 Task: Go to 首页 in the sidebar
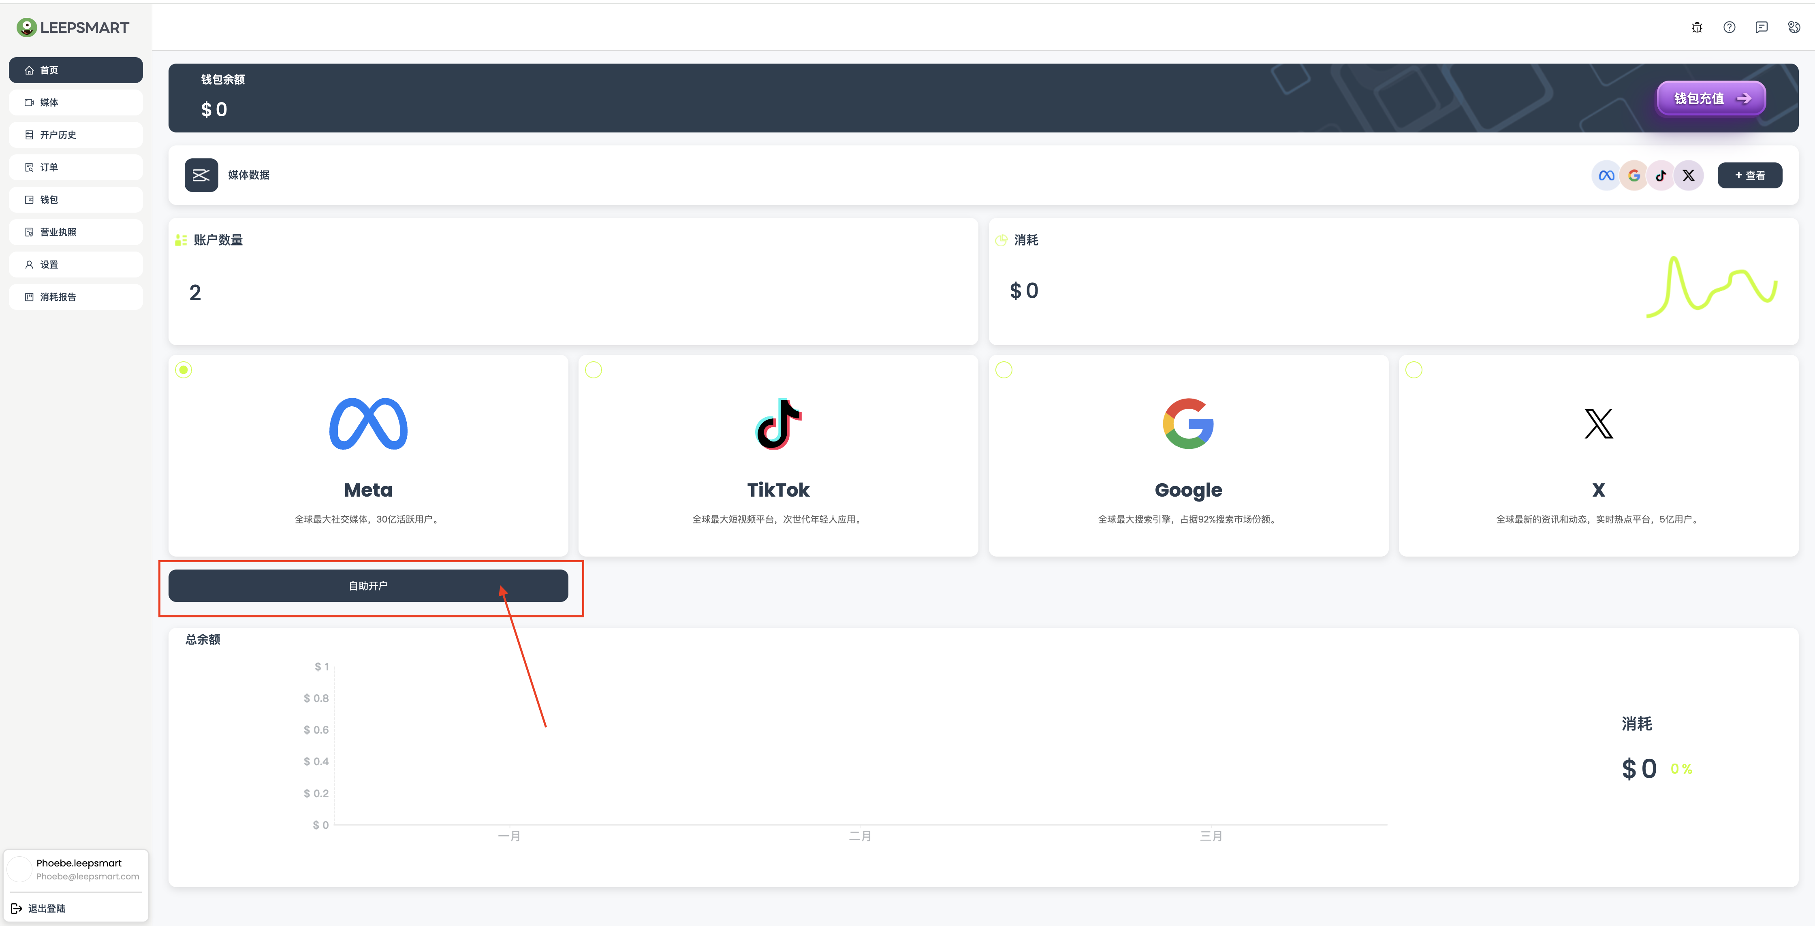click(x=76, y=70)
